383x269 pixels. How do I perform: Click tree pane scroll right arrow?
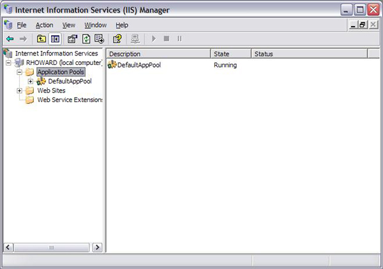click(98, 247)
